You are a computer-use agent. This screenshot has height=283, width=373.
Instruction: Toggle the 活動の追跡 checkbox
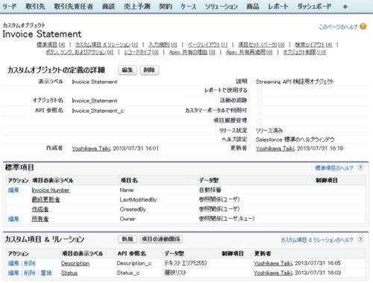click(x=260, y=102)
